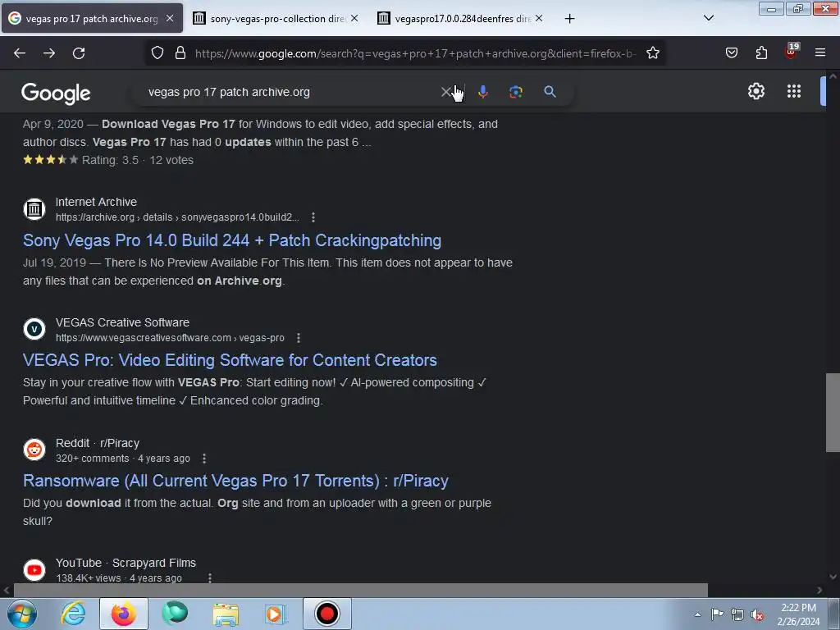Open the shield tracking protection icon
Viewport: 840px width, 630px height.
click(x=157, y=53)
